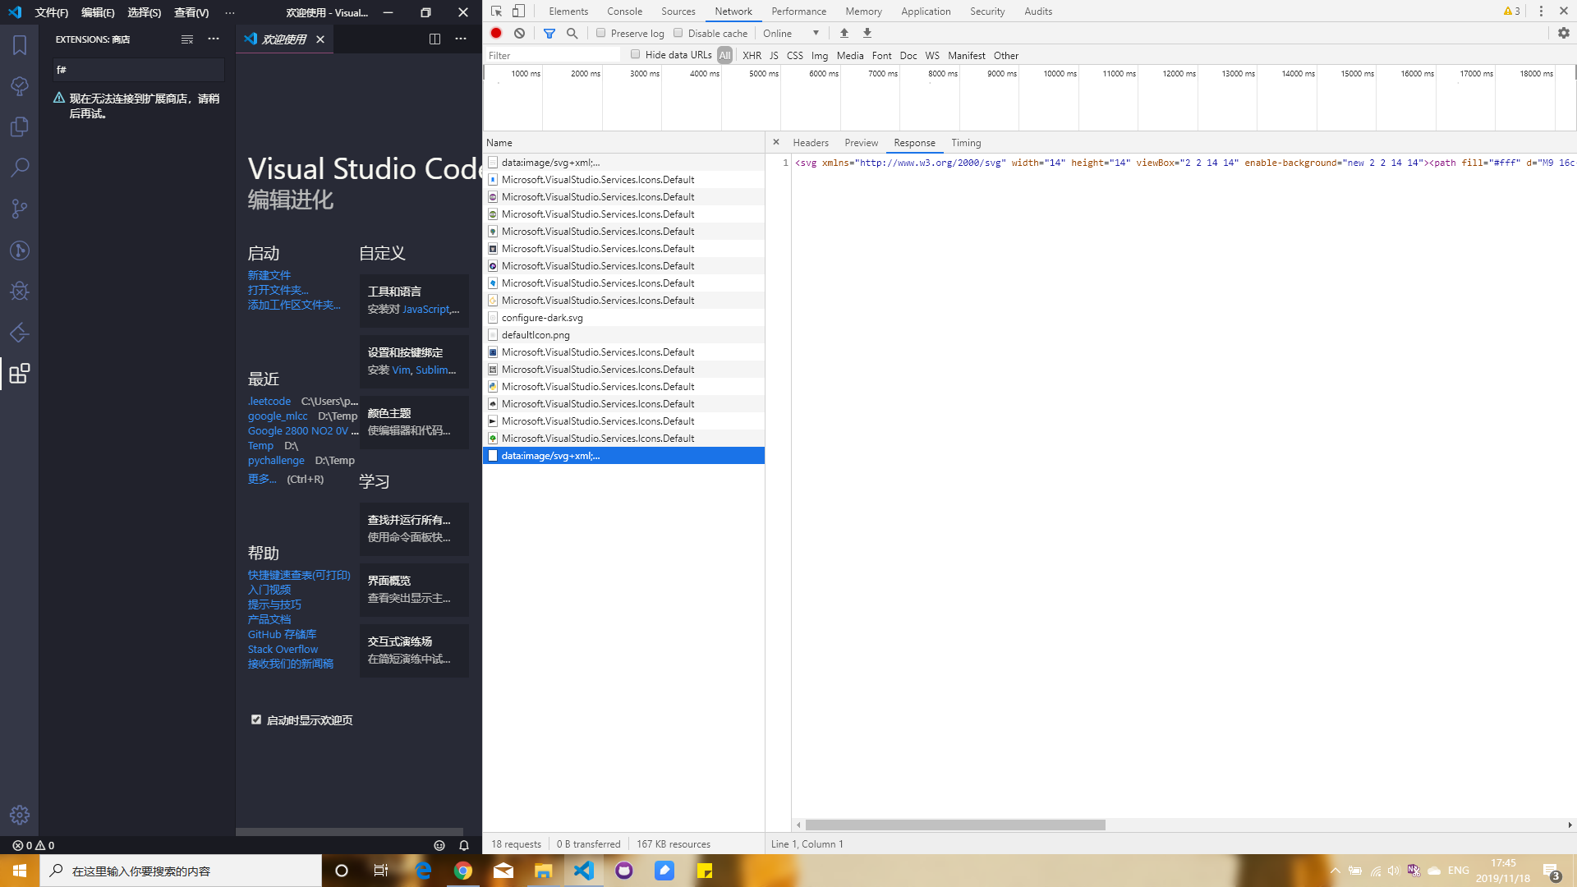Enable the Disable cache checkbox
1577x887 pixels.
(678, 33)
